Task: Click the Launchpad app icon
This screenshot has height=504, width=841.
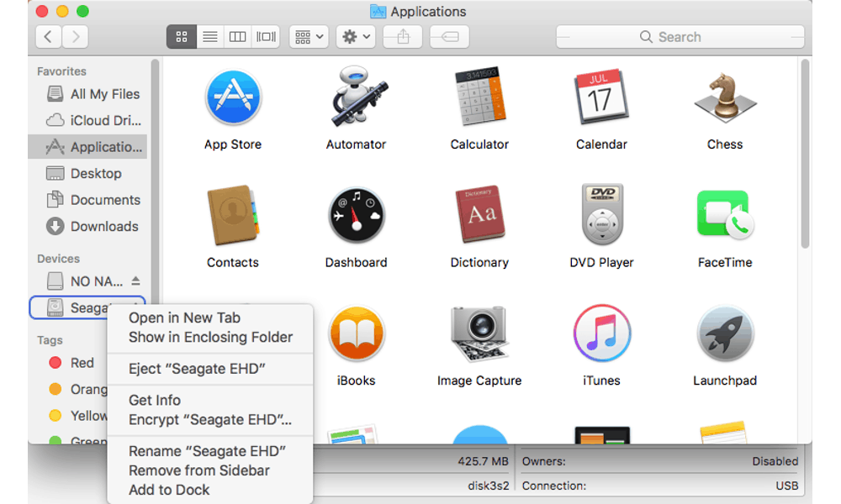Action: coord(725,333)
